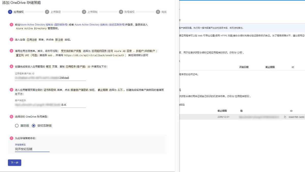The height and width of the screenshot is (172, 305).
Task: Jump to step 2 上传路径
Action: tap(53, 12)
